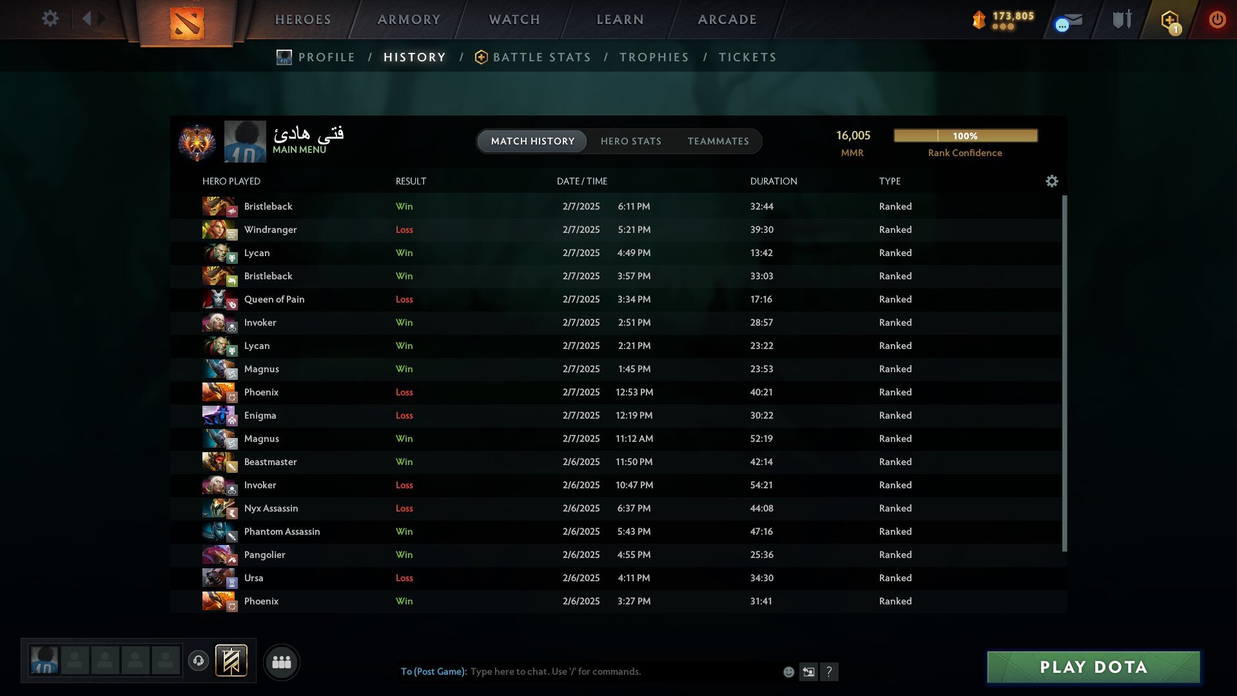
Task: Open the ARMORY menu
Action: click(409, 19)
